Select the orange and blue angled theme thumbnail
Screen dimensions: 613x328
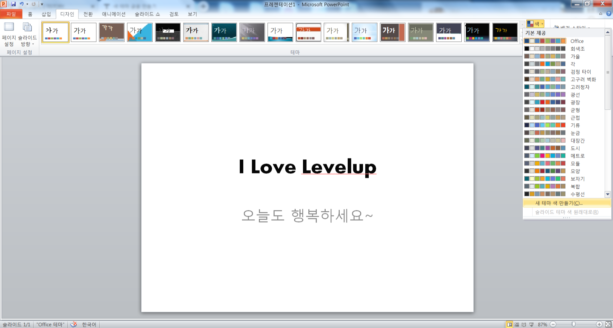[x=140, y=32]
